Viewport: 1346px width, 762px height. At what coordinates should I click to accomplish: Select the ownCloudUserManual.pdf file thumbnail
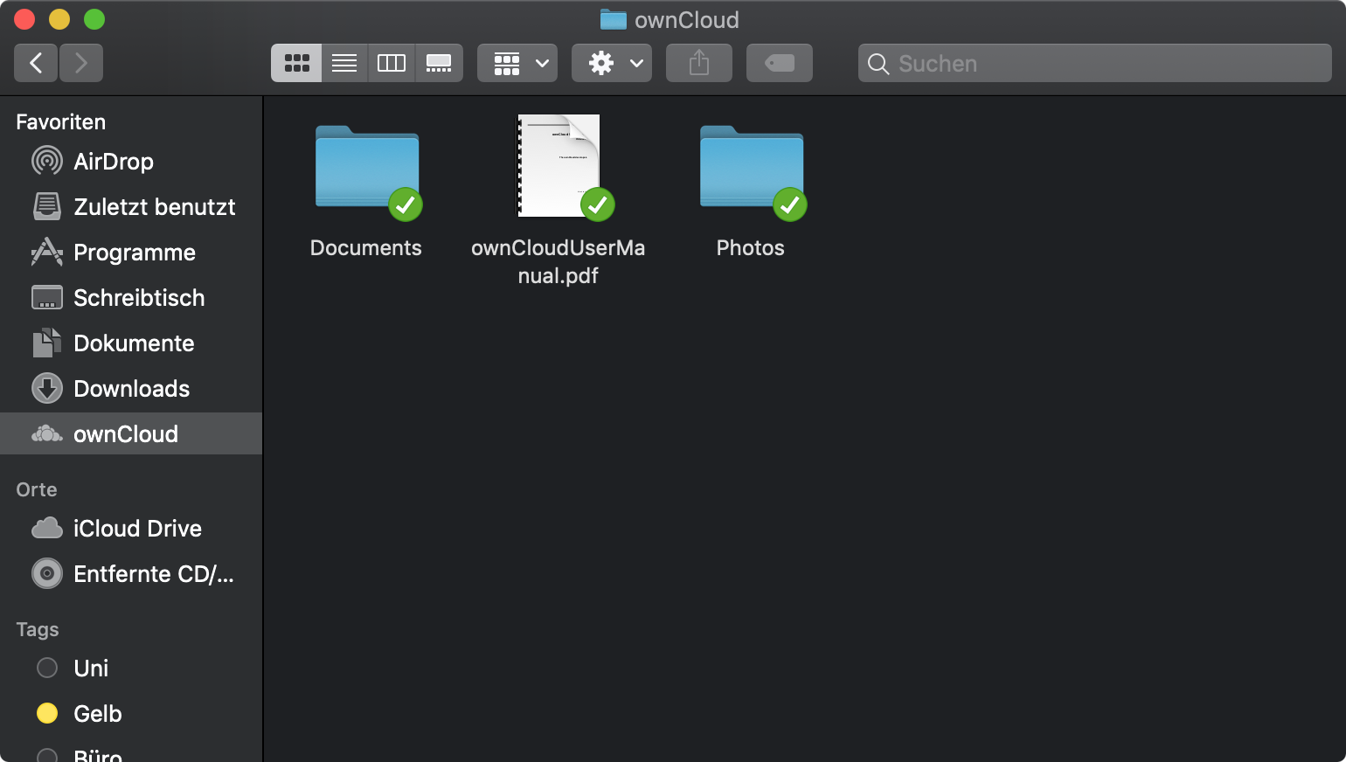click(559, 165)
